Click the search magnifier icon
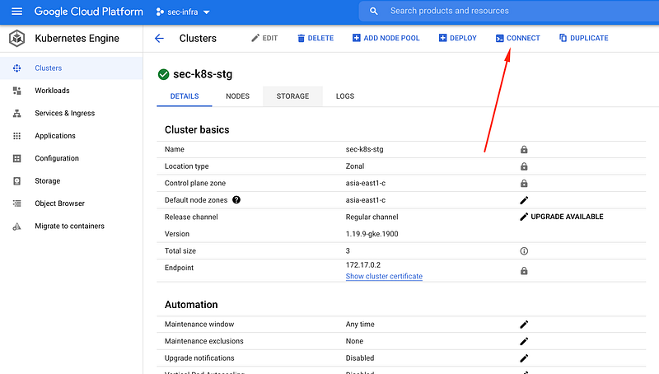Image resolution: width=659 pixels, height=374 pixels. (x=374, y=12)
